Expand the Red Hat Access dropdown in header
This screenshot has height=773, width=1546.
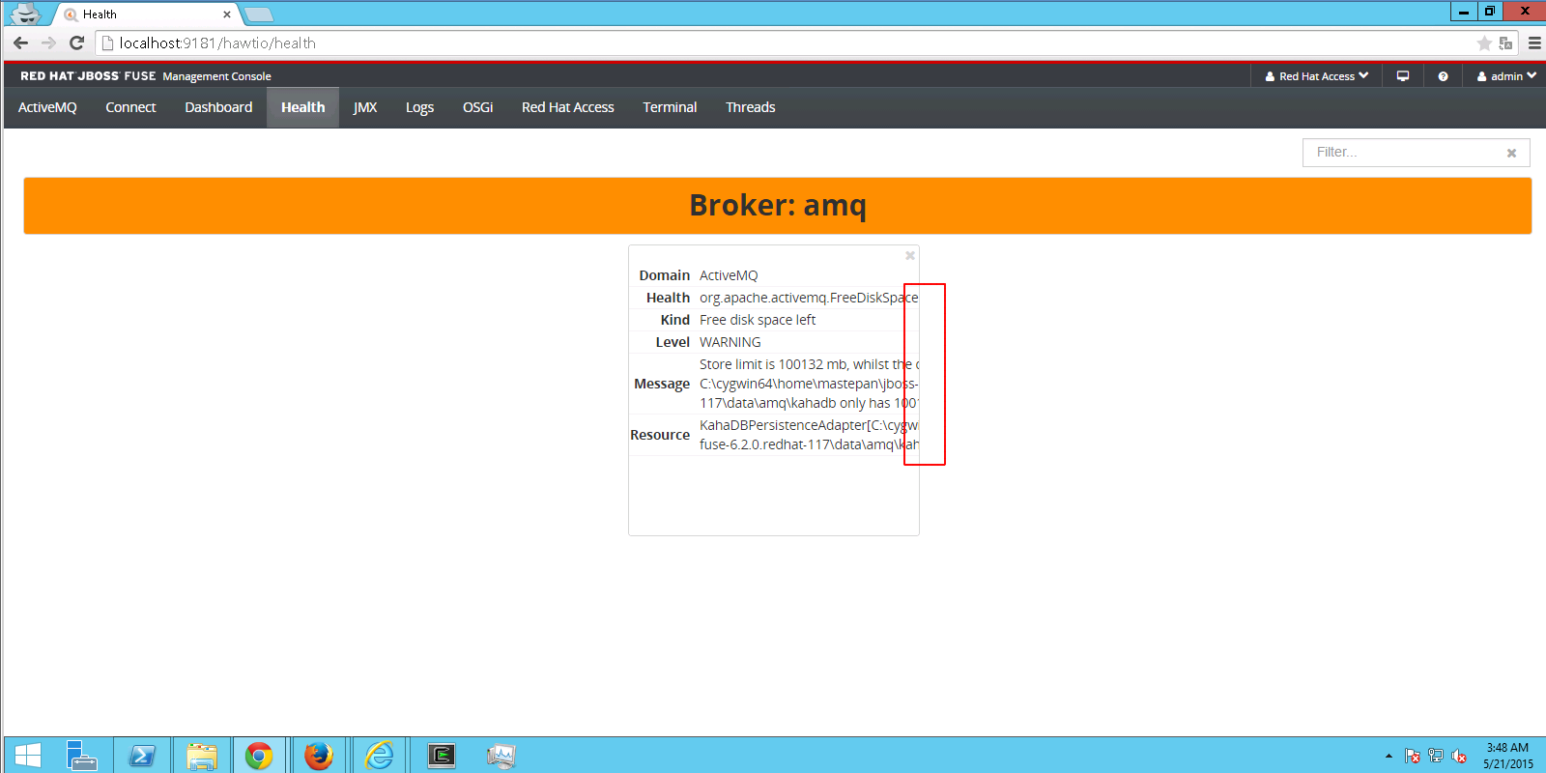pyautogui.click(x=1317, y=76)
